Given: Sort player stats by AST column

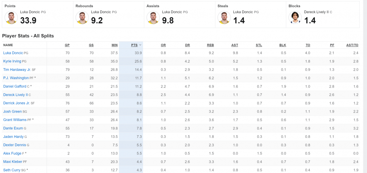Looking at the screenshot, I should [x=235, y=45].
